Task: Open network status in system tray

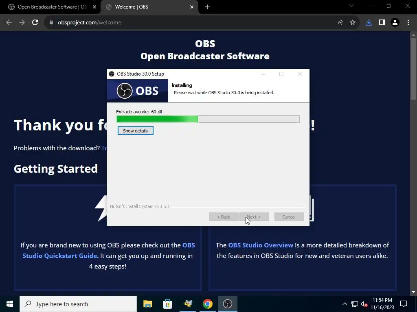Action: (355, 304)
